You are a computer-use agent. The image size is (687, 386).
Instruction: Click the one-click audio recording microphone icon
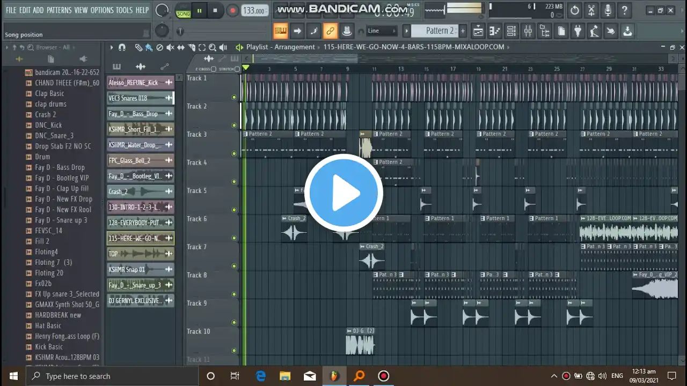pos(608,10)
